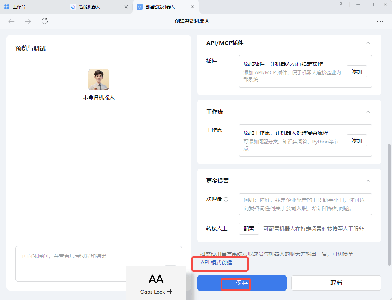Viewport: 392px width, 300px height.
Task: Collapse the 工作流 section
Action: click(368, 112)
